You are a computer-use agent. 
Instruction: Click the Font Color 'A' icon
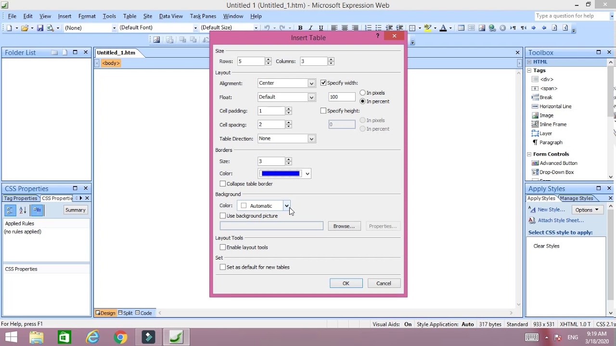(443, 28)
